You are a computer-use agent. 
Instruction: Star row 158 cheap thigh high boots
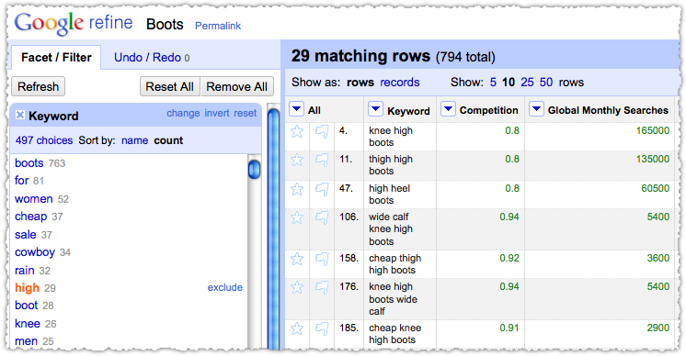(297, 259)
